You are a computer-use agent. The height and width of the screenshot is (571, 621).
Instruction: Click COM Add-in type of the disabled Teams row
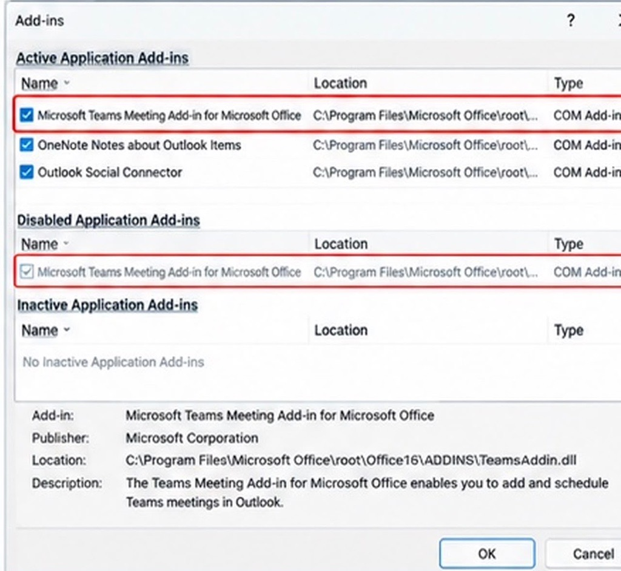click(x=587, y=272)
